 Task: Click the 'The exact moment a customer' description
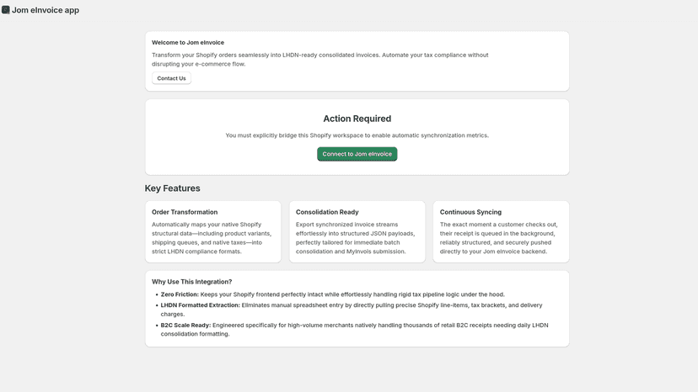[498, 238]
